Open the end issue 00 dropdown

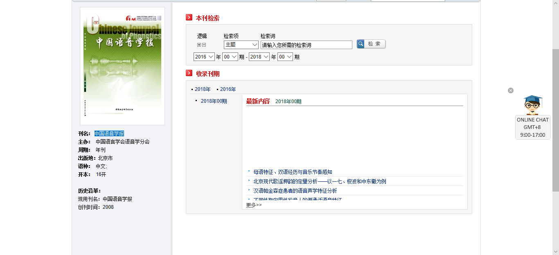[285, 57]
